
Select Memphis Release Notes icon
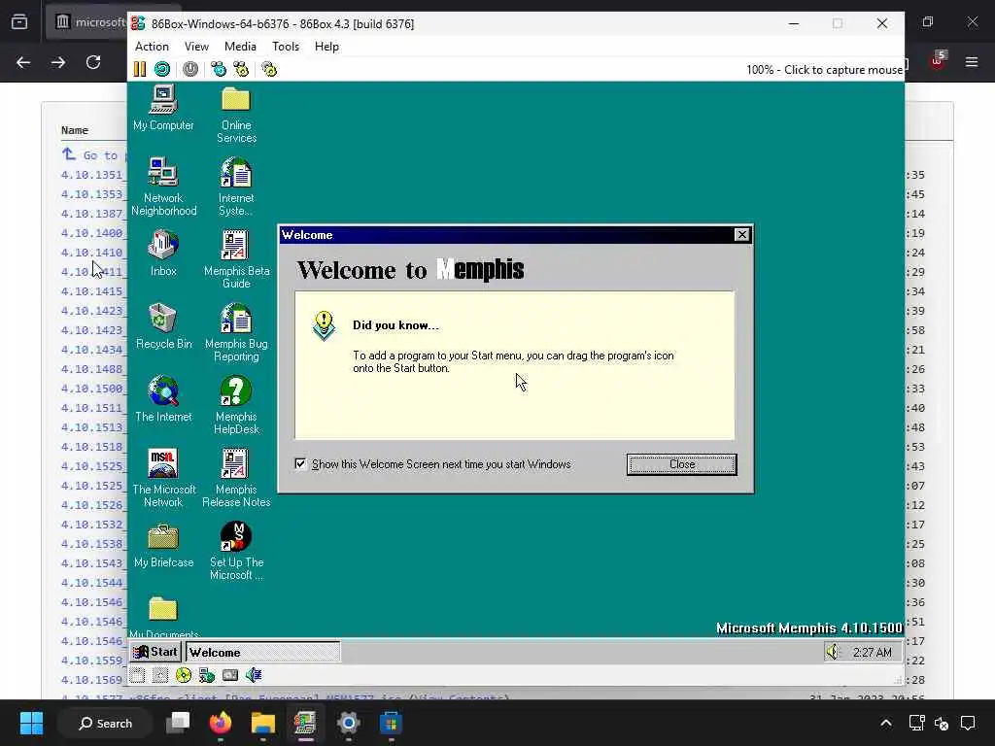pos(236,478)
